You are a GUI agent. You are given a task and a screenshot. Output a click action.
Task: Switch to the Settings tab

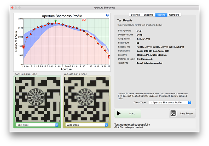135,15
